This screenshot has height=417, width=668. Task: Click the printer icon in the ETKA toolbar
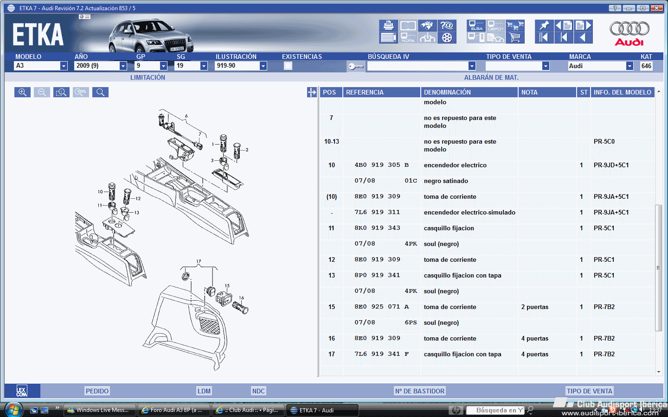pyautogui.click(x=389, y=25)
